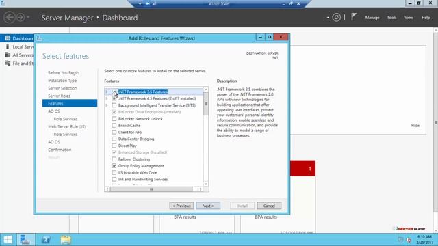The width and height of the screenshot is (438, 246).
Task: Click the Previous button
Action: 181,206
